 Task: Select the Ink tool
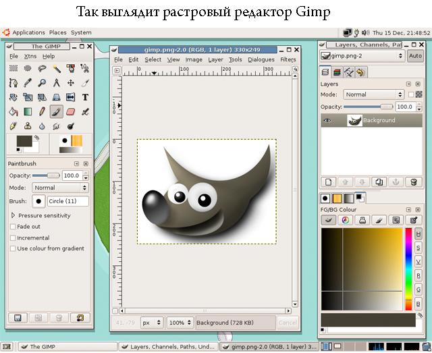(13, 126)
